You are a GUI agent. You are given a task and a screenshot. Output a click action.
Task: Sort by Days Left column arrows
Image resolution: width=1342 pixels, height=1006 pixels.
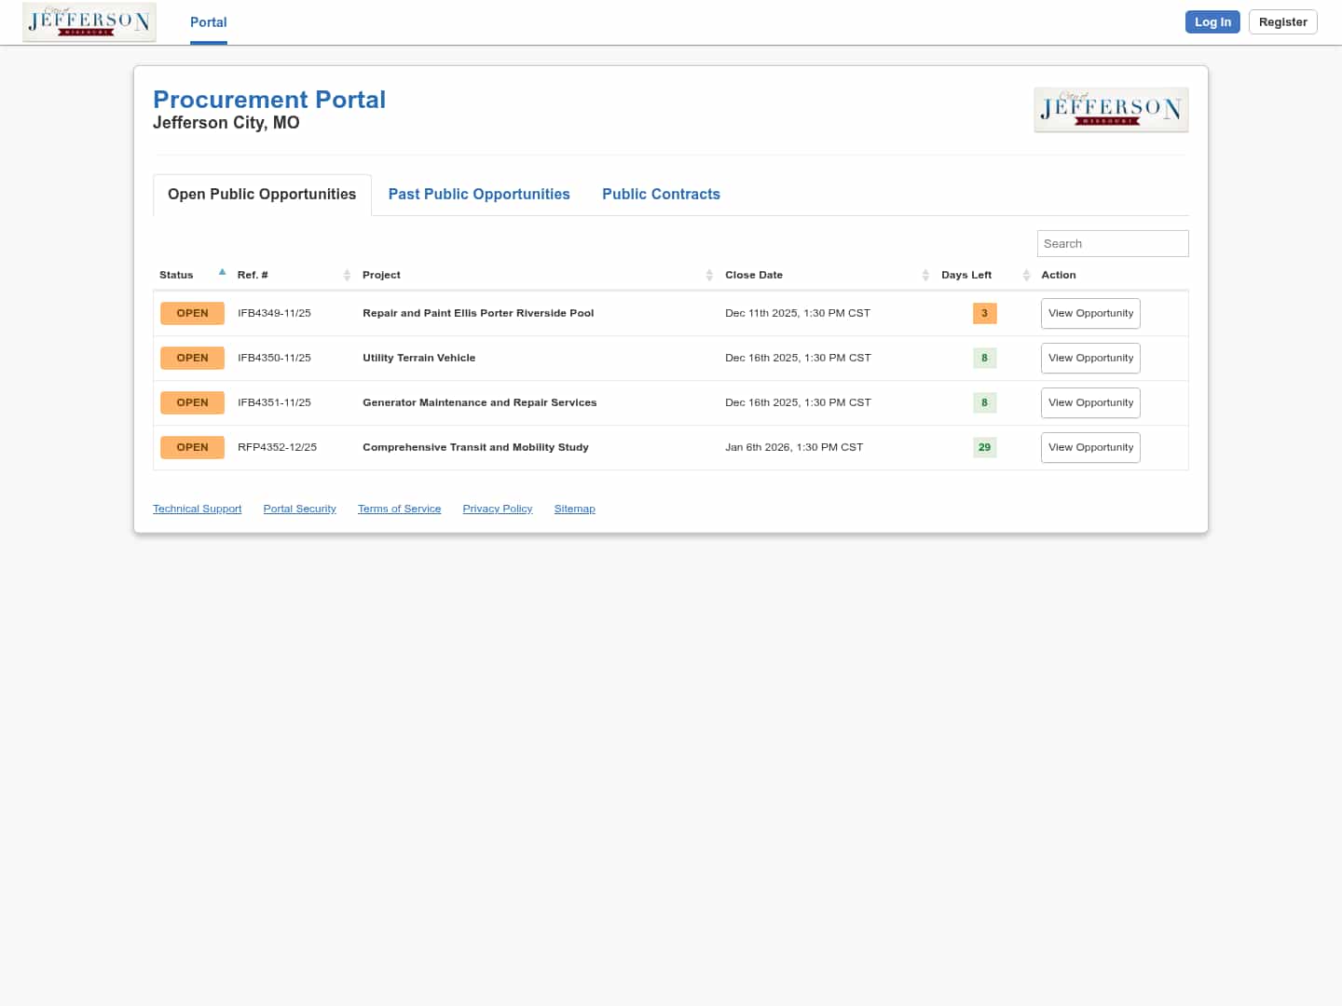(1026, 275)
